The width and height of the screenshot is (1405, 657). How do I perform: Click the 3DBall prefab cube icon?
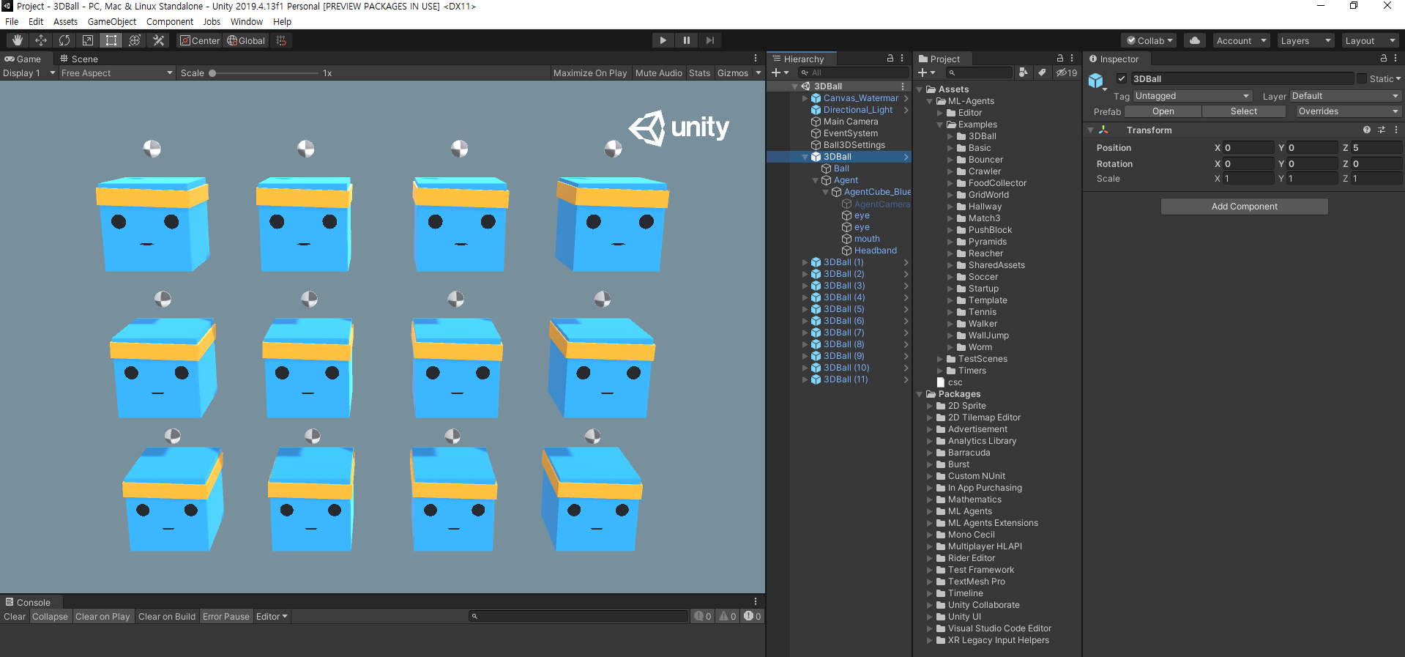coord(1096,81)
